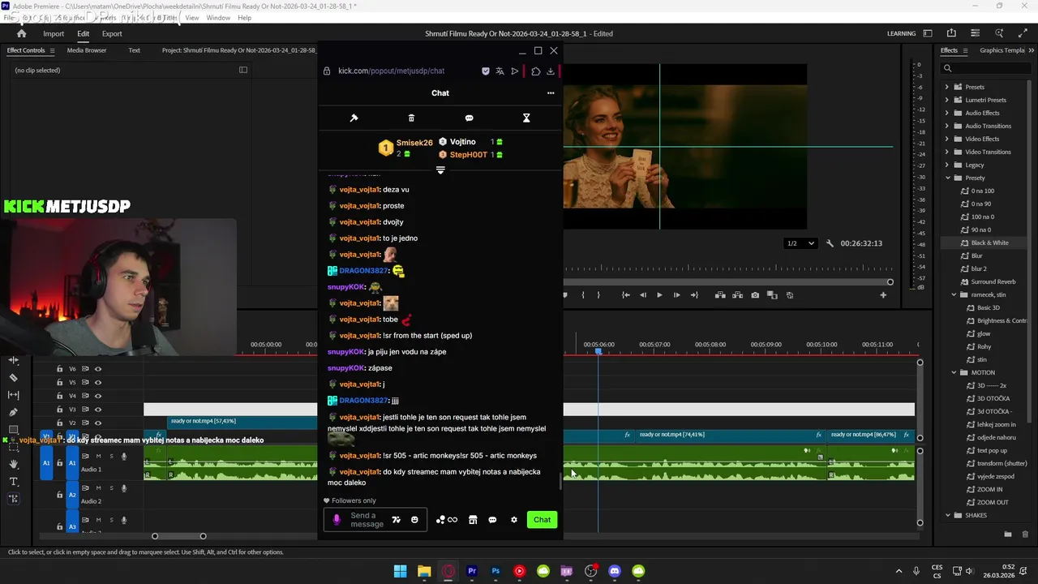Collapse the ramecek, stin folder
This screenshot has width=1038, height=584.
coord(954,294)
